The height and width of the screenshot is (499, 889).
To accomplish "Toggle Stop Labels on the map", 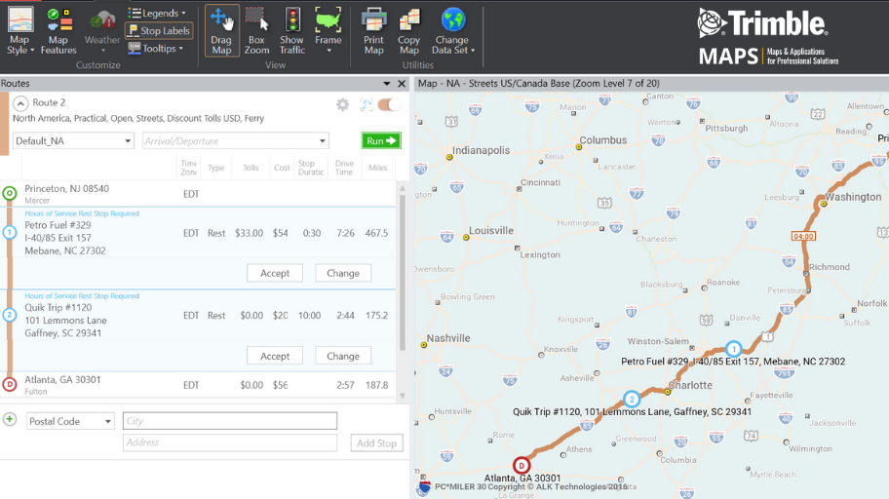I will 159,30.
